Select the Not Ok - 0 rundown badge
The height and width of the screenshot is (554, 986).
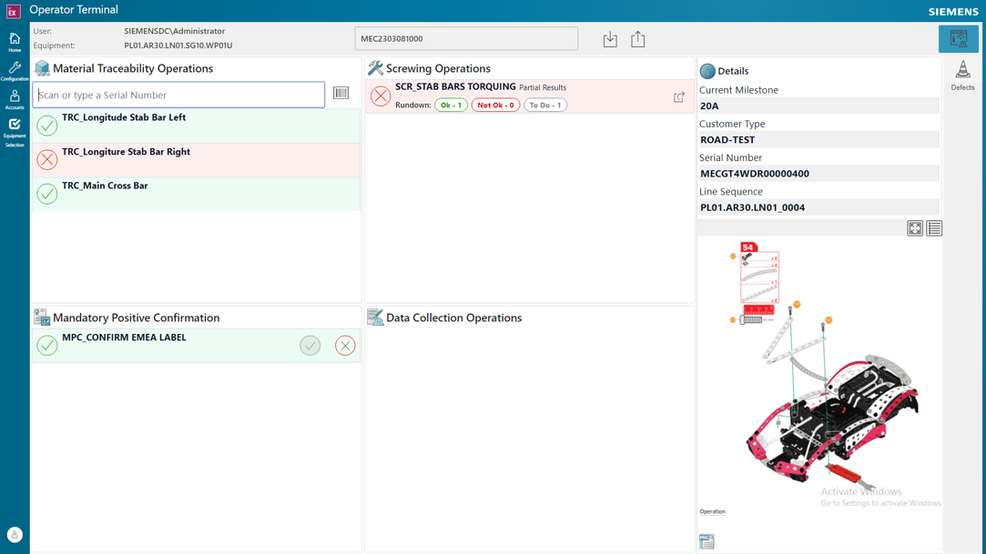[495, 105]
